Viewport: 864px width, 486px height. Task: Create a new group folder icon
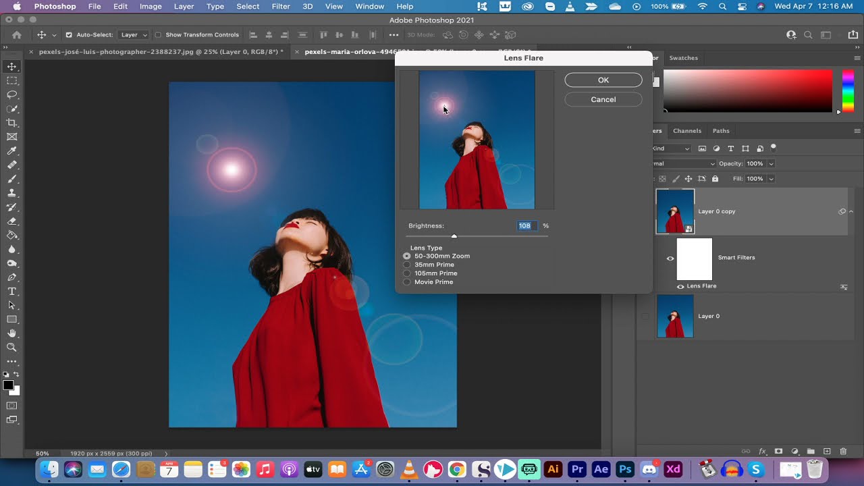811,451
